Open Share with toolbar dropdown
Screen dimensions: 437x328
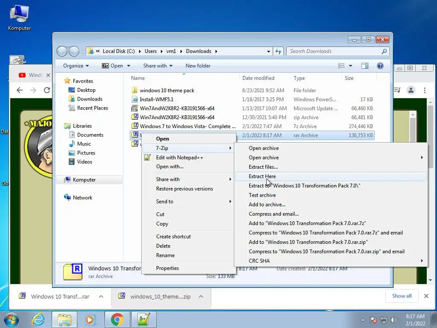point(158,66)
